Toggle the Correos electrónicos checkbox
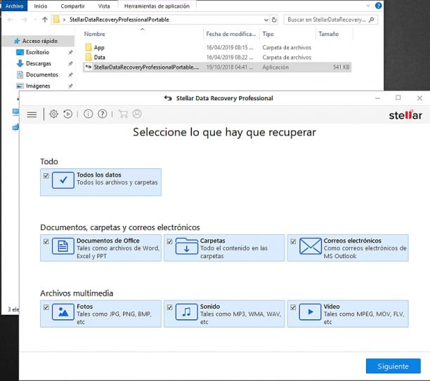Image resolution: width=430 pixels, height=381 pixels. (293, 241)
